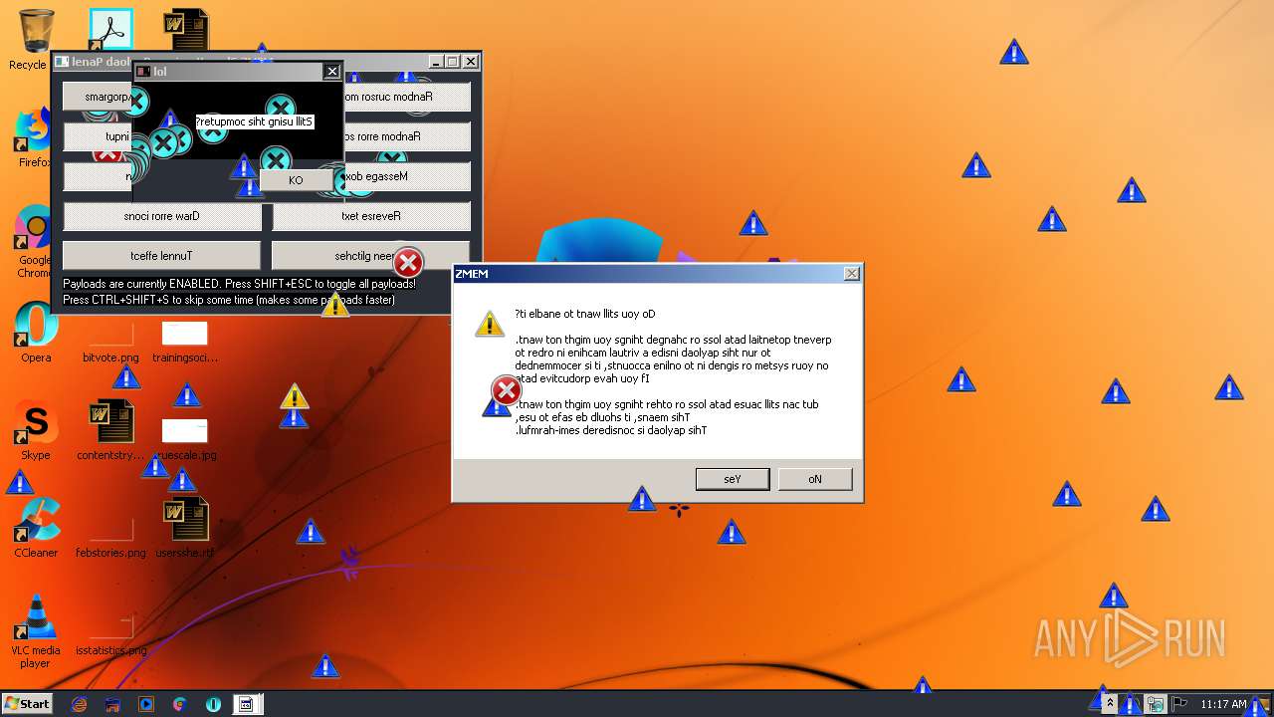The image size is (1274, 717).
Task: Minimize the MEMZ payload panel window
Action: click(435, 62)
